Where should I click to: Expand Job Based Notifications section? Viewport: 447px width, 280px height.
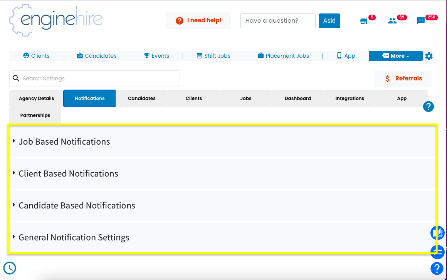222,142
